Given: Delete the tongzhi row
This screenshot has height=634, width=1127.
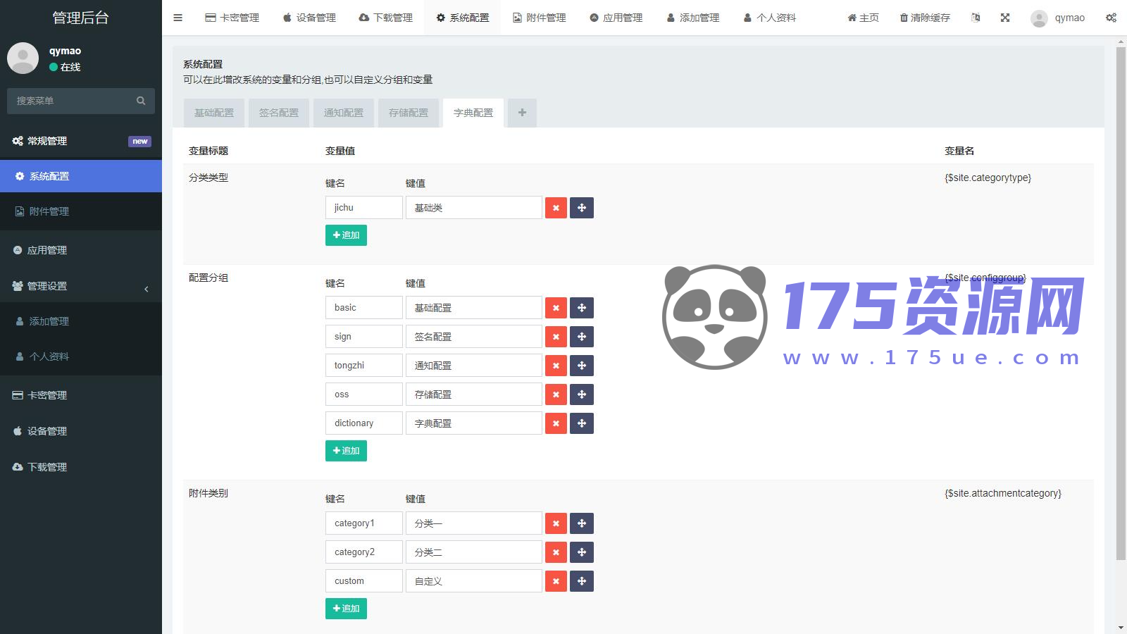Looking at the screenshot, I should point(556,366).
